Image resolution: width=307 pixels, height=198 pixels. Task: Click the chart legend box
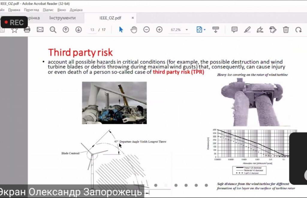[x=249, y=170]
